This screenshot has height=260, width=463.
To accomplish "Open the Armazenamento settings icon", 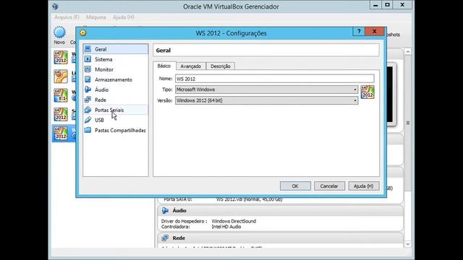I will [88, 79].
